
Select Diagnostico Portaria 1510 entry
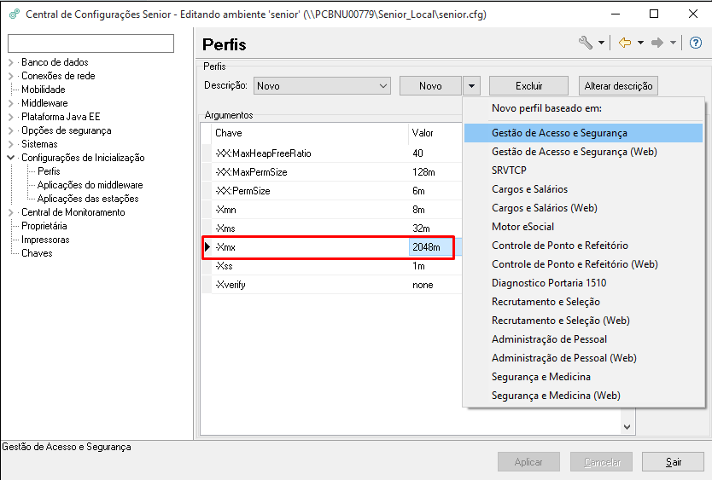click(549, 283)
